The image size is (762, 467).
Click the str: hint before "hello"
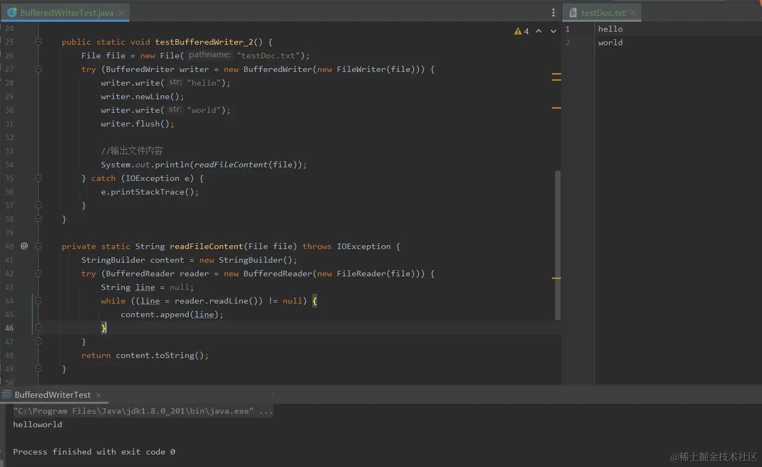[175, 82]
